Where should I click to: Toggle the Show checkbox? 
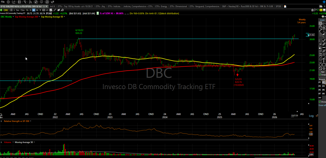tap(320, 102)
